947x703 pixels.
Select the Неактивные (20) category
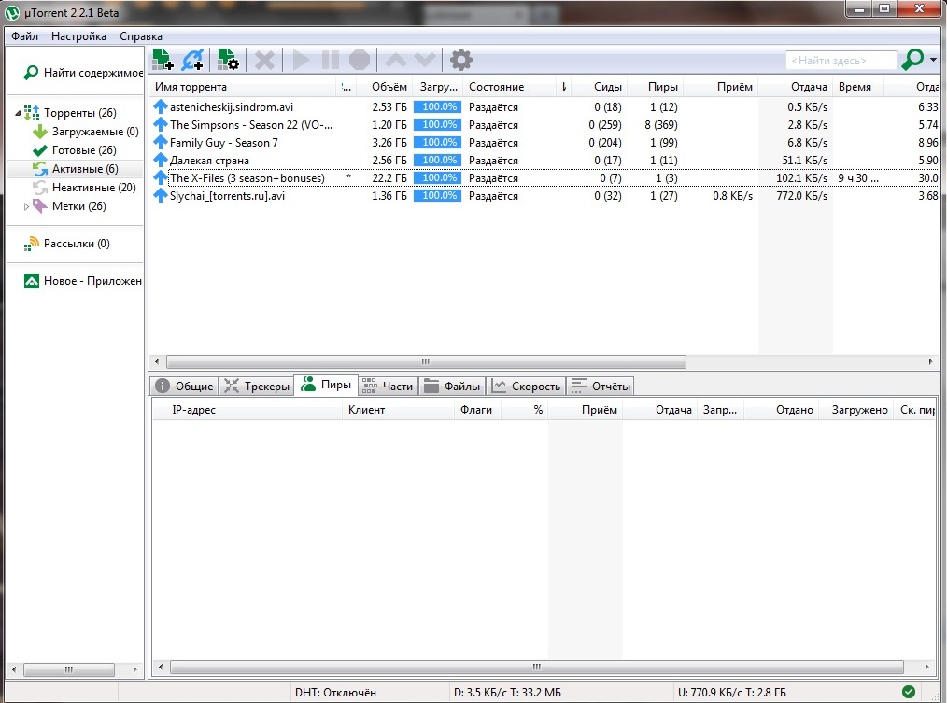click(x=94, y=188)
